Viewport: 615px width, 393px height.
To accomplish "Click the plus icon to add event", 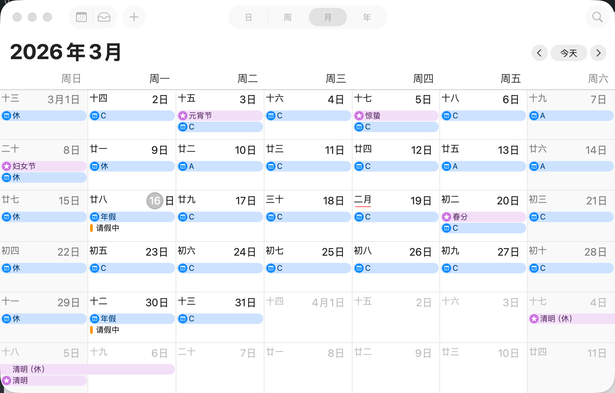I will (134, 17).
